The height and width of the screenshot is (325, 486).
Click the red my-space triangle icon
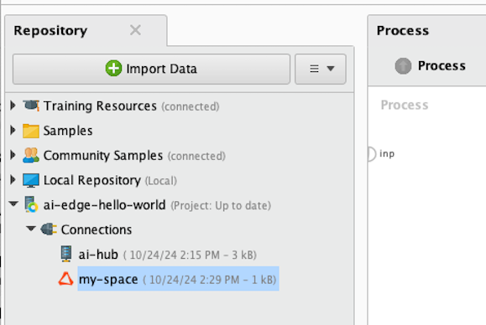coord(66,279)
